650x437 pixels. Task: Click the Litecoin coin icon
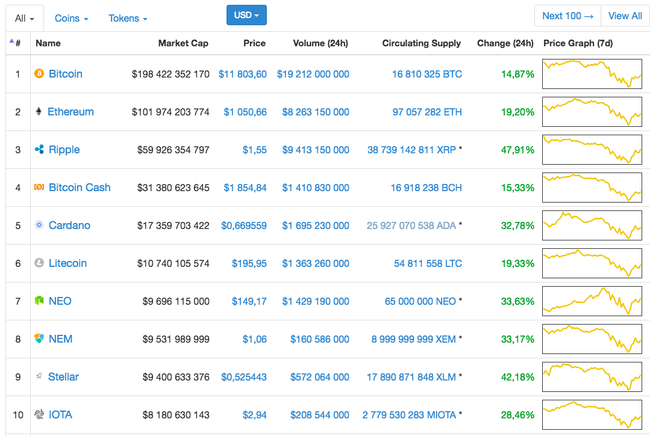[x=38, y=263]
